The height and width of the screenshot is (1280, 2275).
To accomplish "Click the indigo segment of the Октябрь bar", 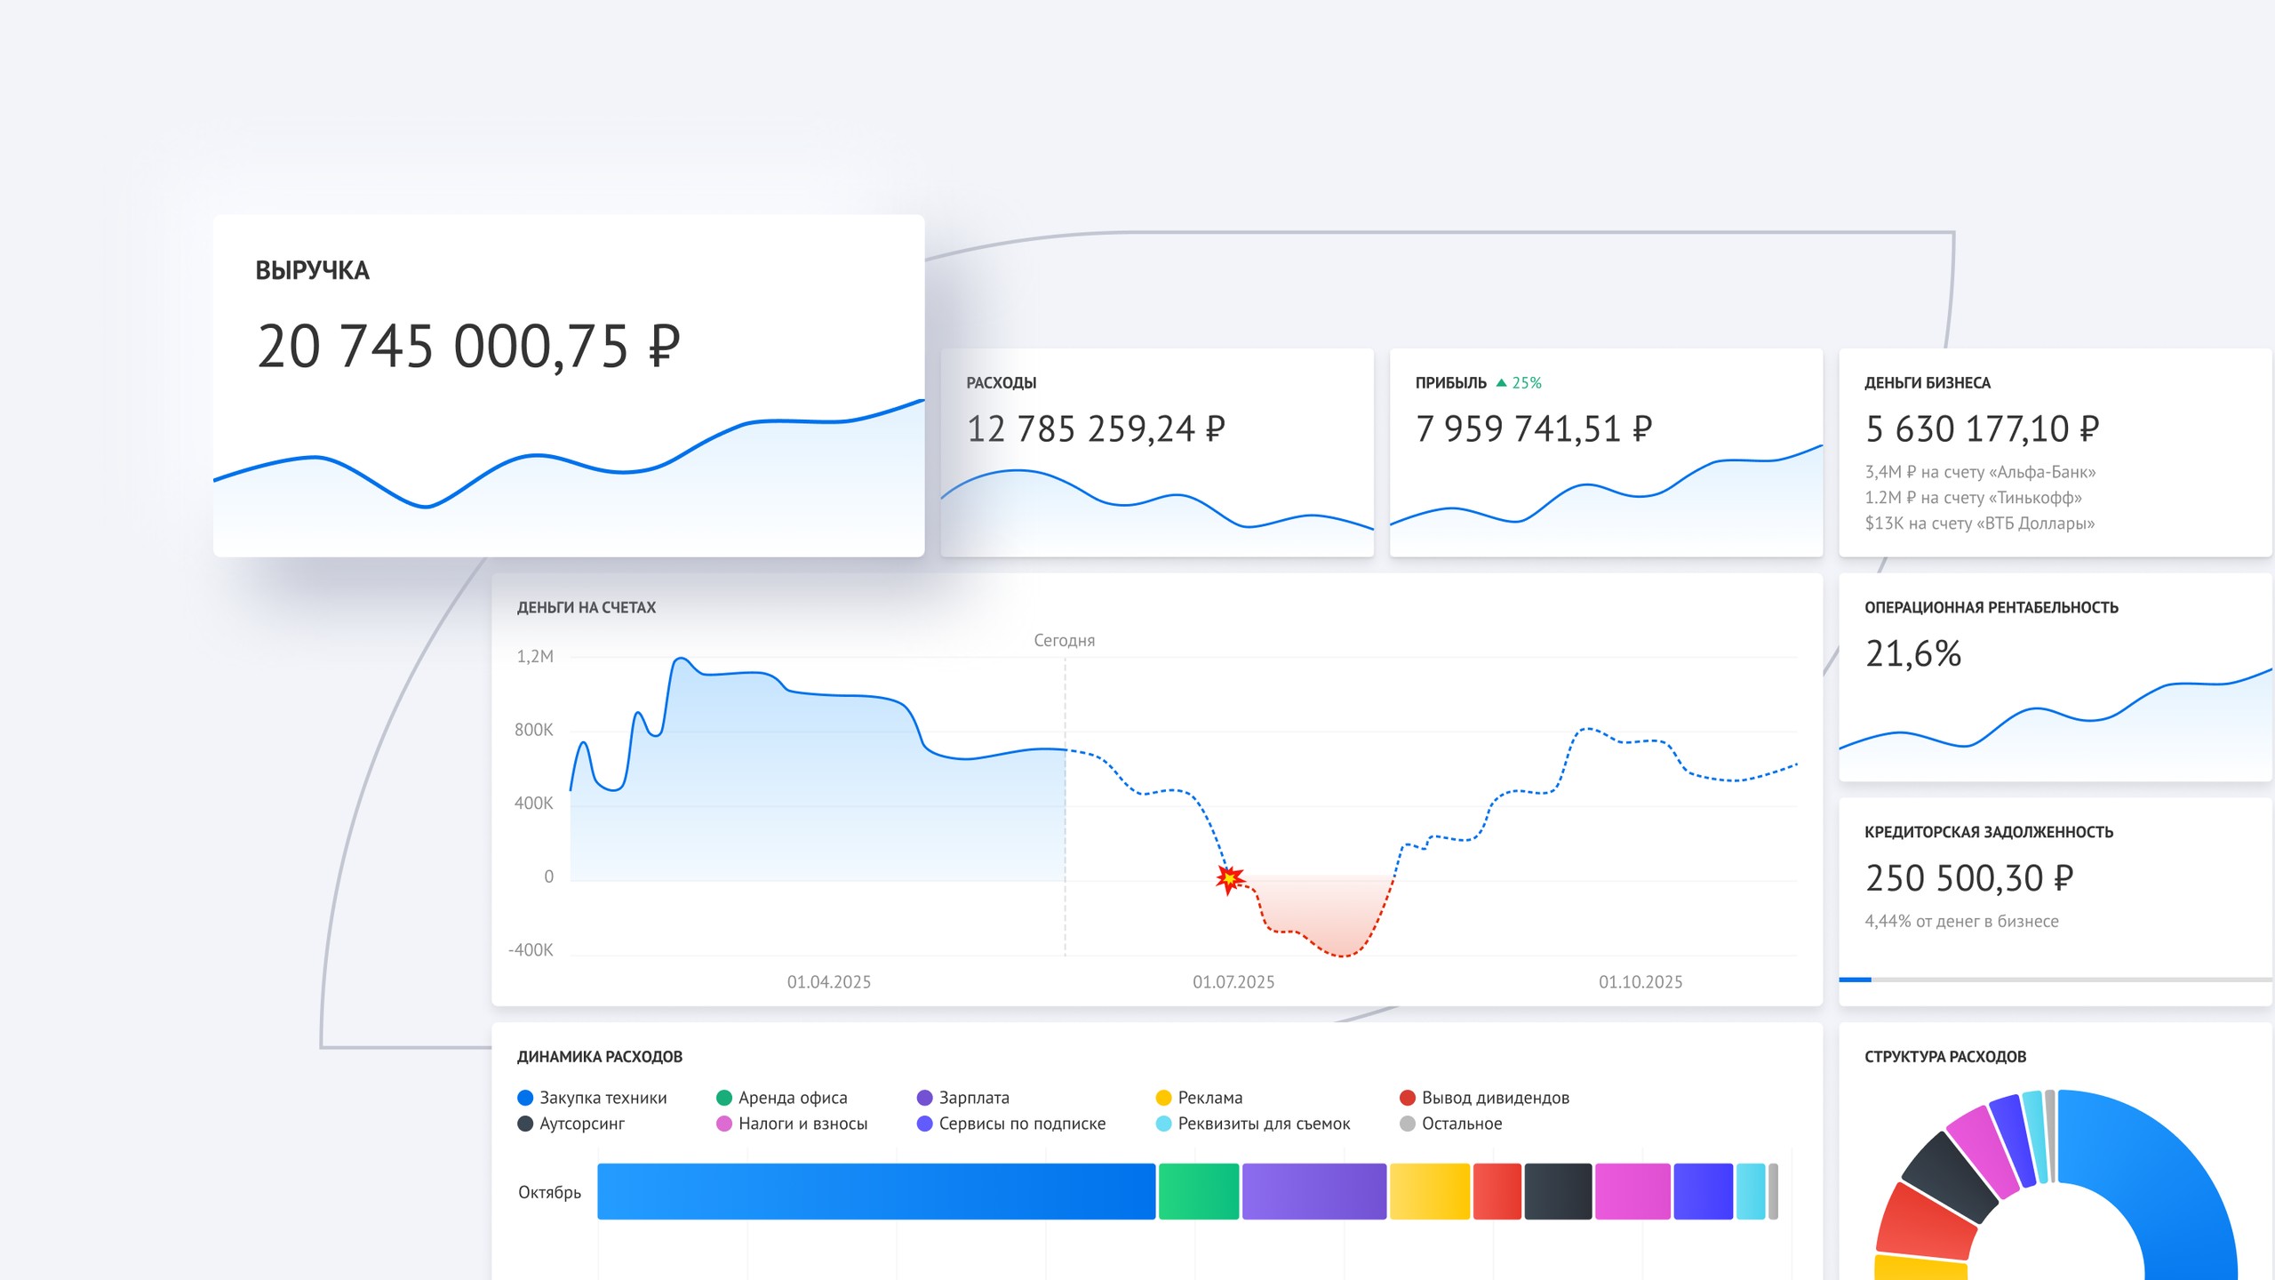I will pyautogui.click(x=1704, y=1191).
